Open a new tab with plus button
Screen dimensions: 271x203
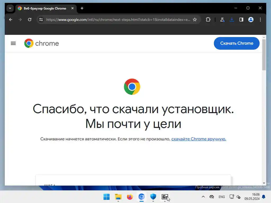pos(82,8)
